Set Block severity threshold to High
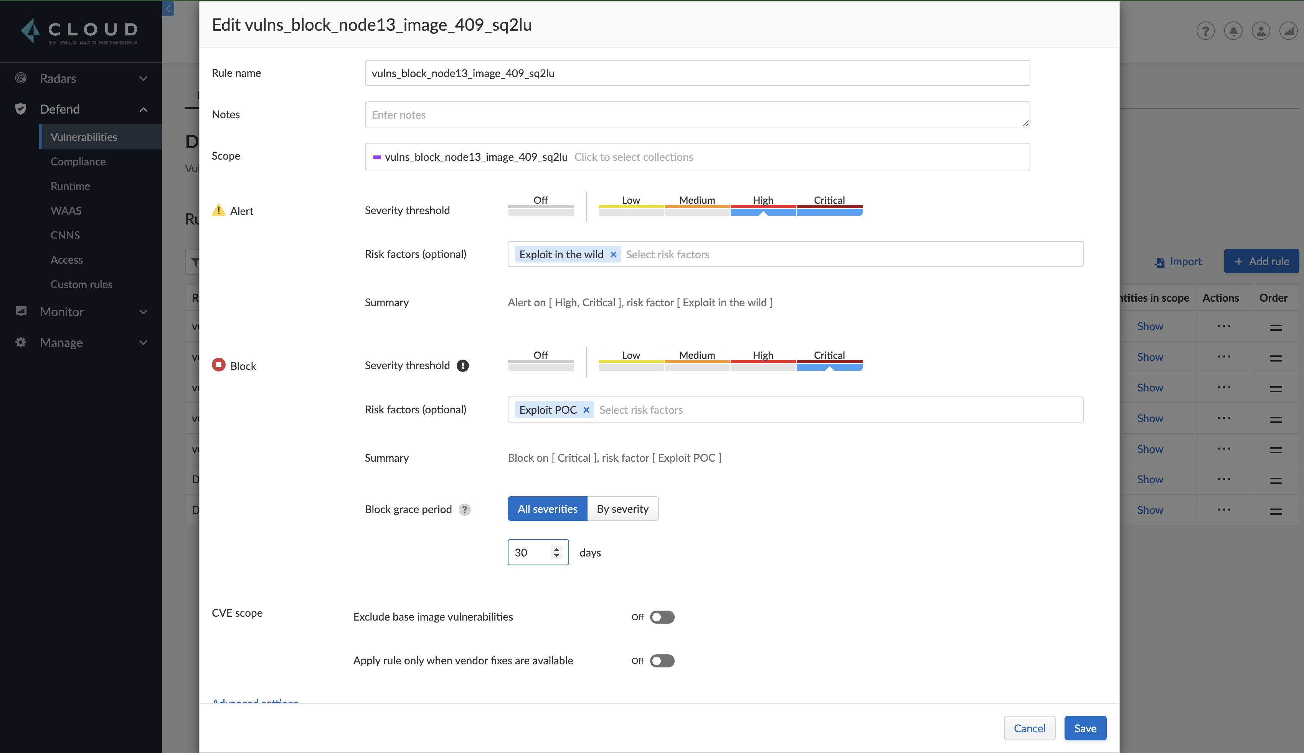This screenshot has width=1304, height=753. click(763, 360)
